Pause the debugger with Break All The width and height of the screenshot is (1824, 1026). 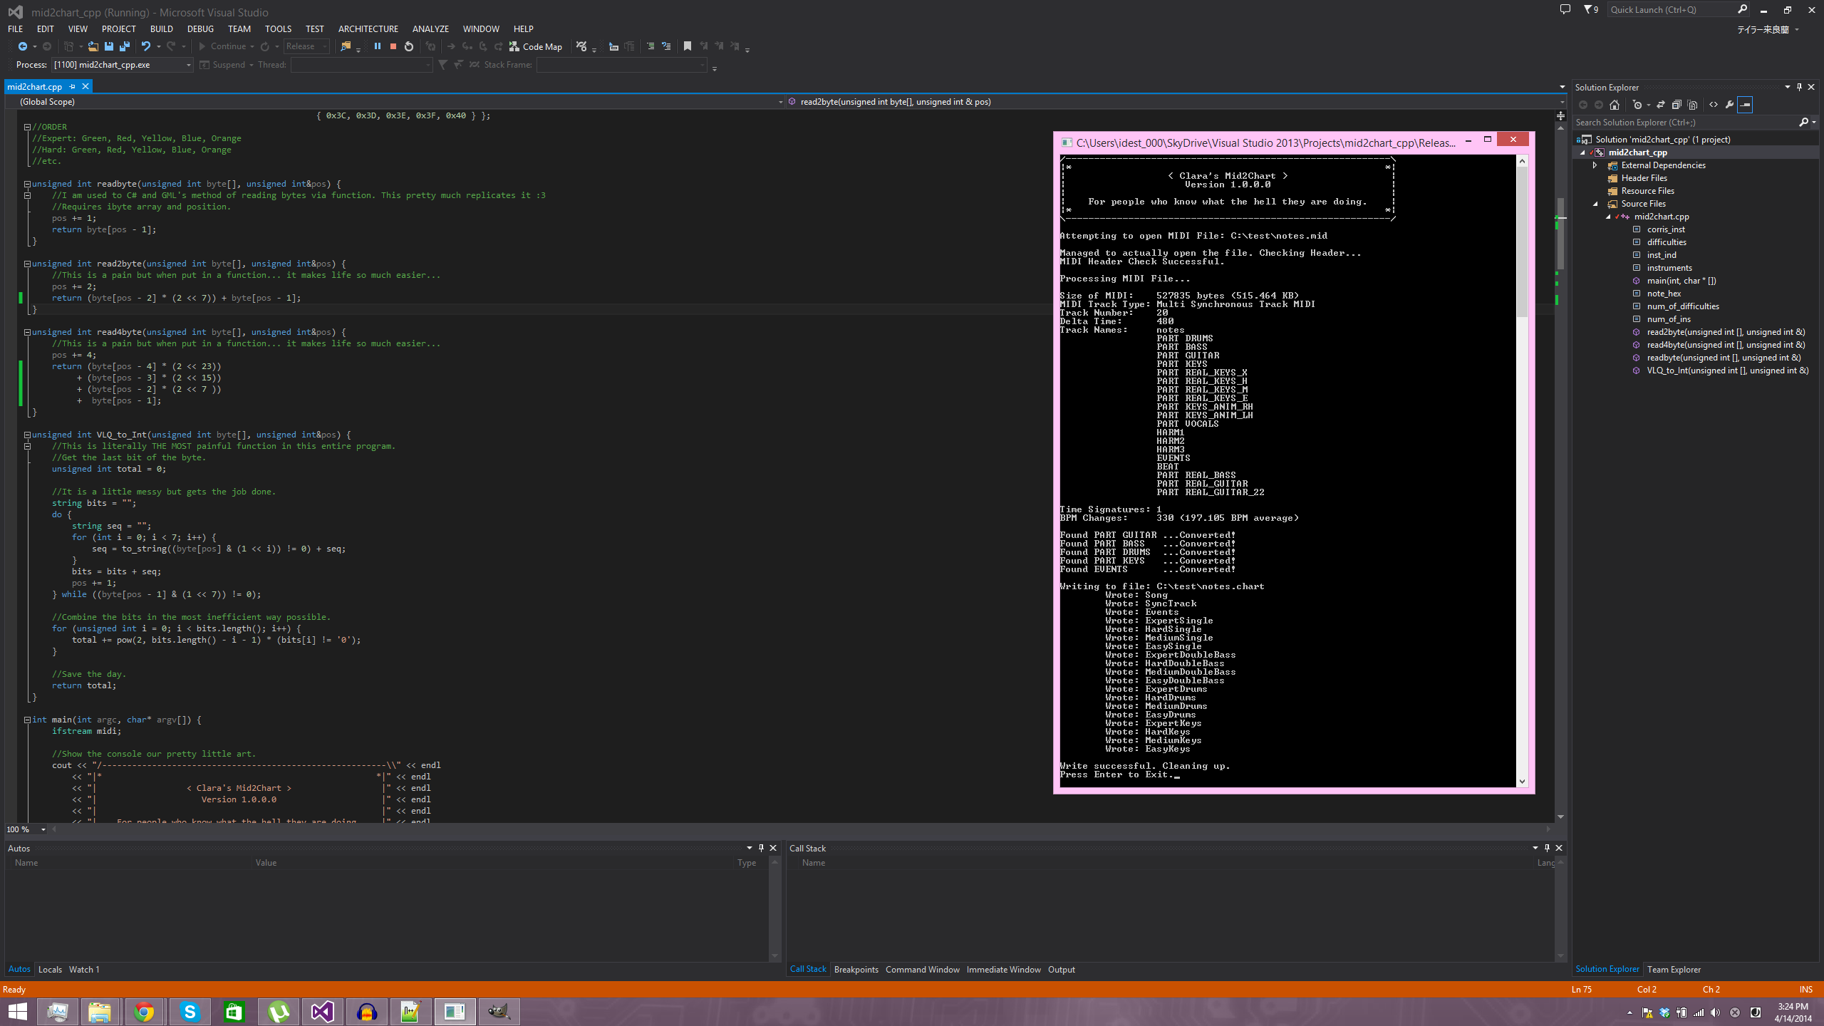point(378,46)
